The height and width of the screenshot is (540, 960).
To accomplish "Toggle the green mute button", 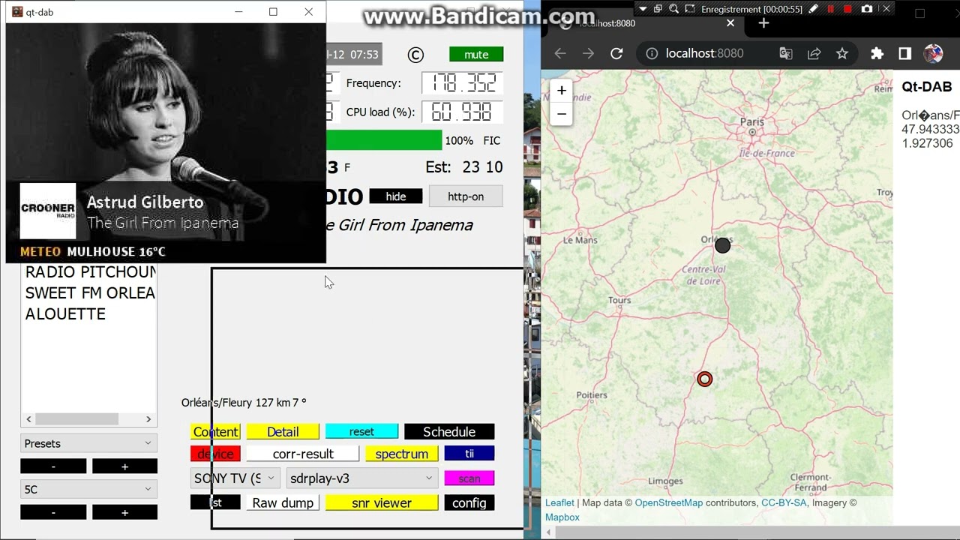I will 476,55.
